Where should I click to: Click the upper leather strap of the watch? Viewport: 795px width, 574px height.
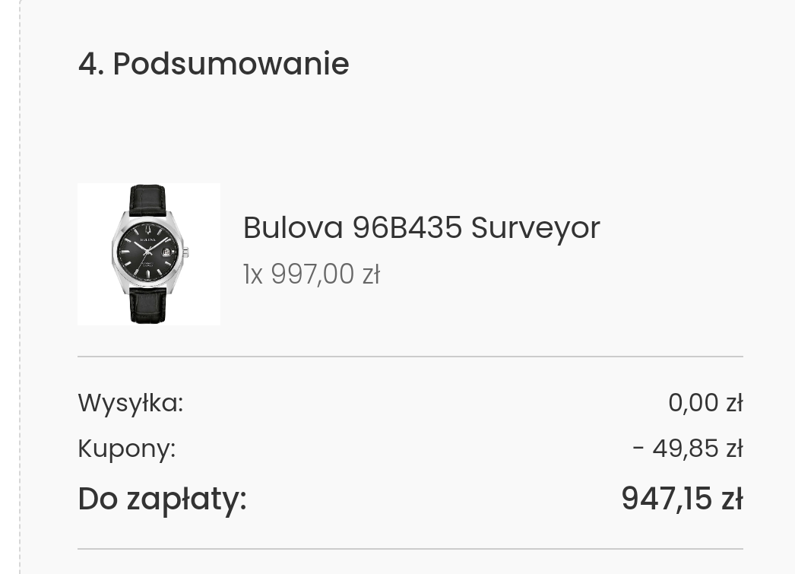pos(148,201)
